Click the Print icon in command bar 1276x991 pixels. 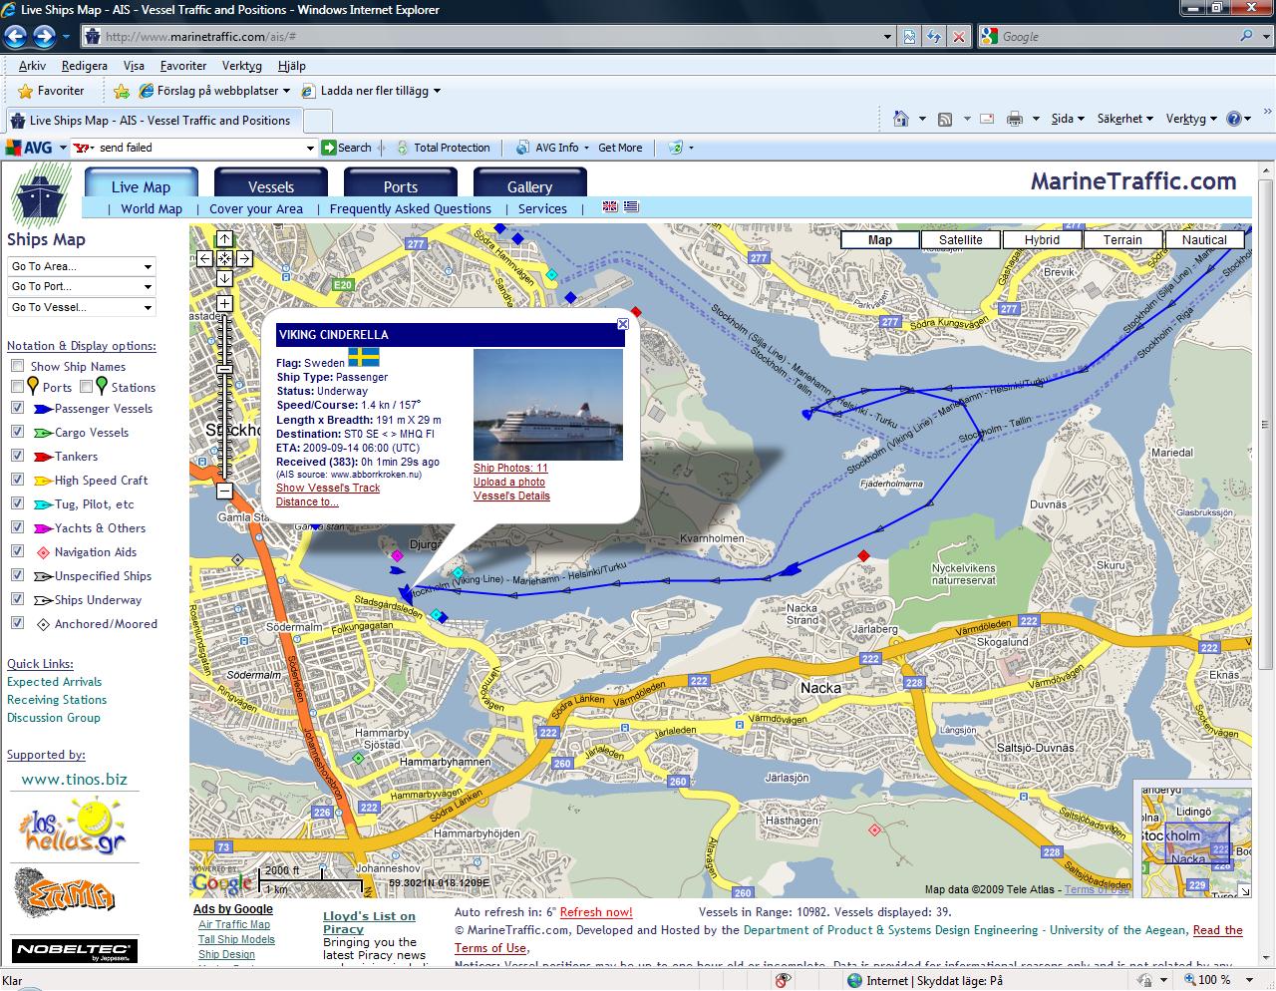[x=1015, y=119]
